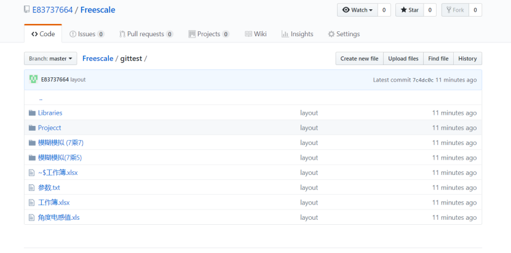Click the Upload files button

(x=403, y=58)
